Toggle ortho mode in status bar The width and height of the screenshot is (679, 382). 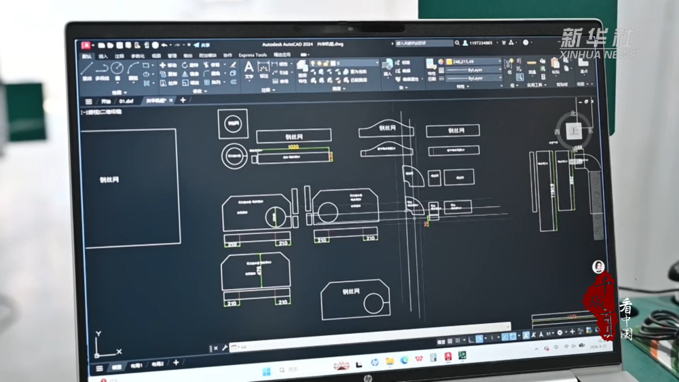[471, 340]
